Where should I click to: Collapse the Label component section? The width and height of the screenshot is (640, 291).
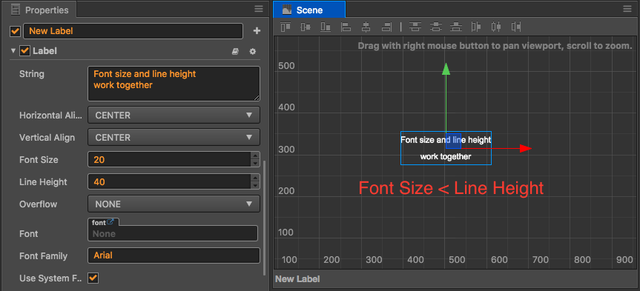click(x=13, y=51)
